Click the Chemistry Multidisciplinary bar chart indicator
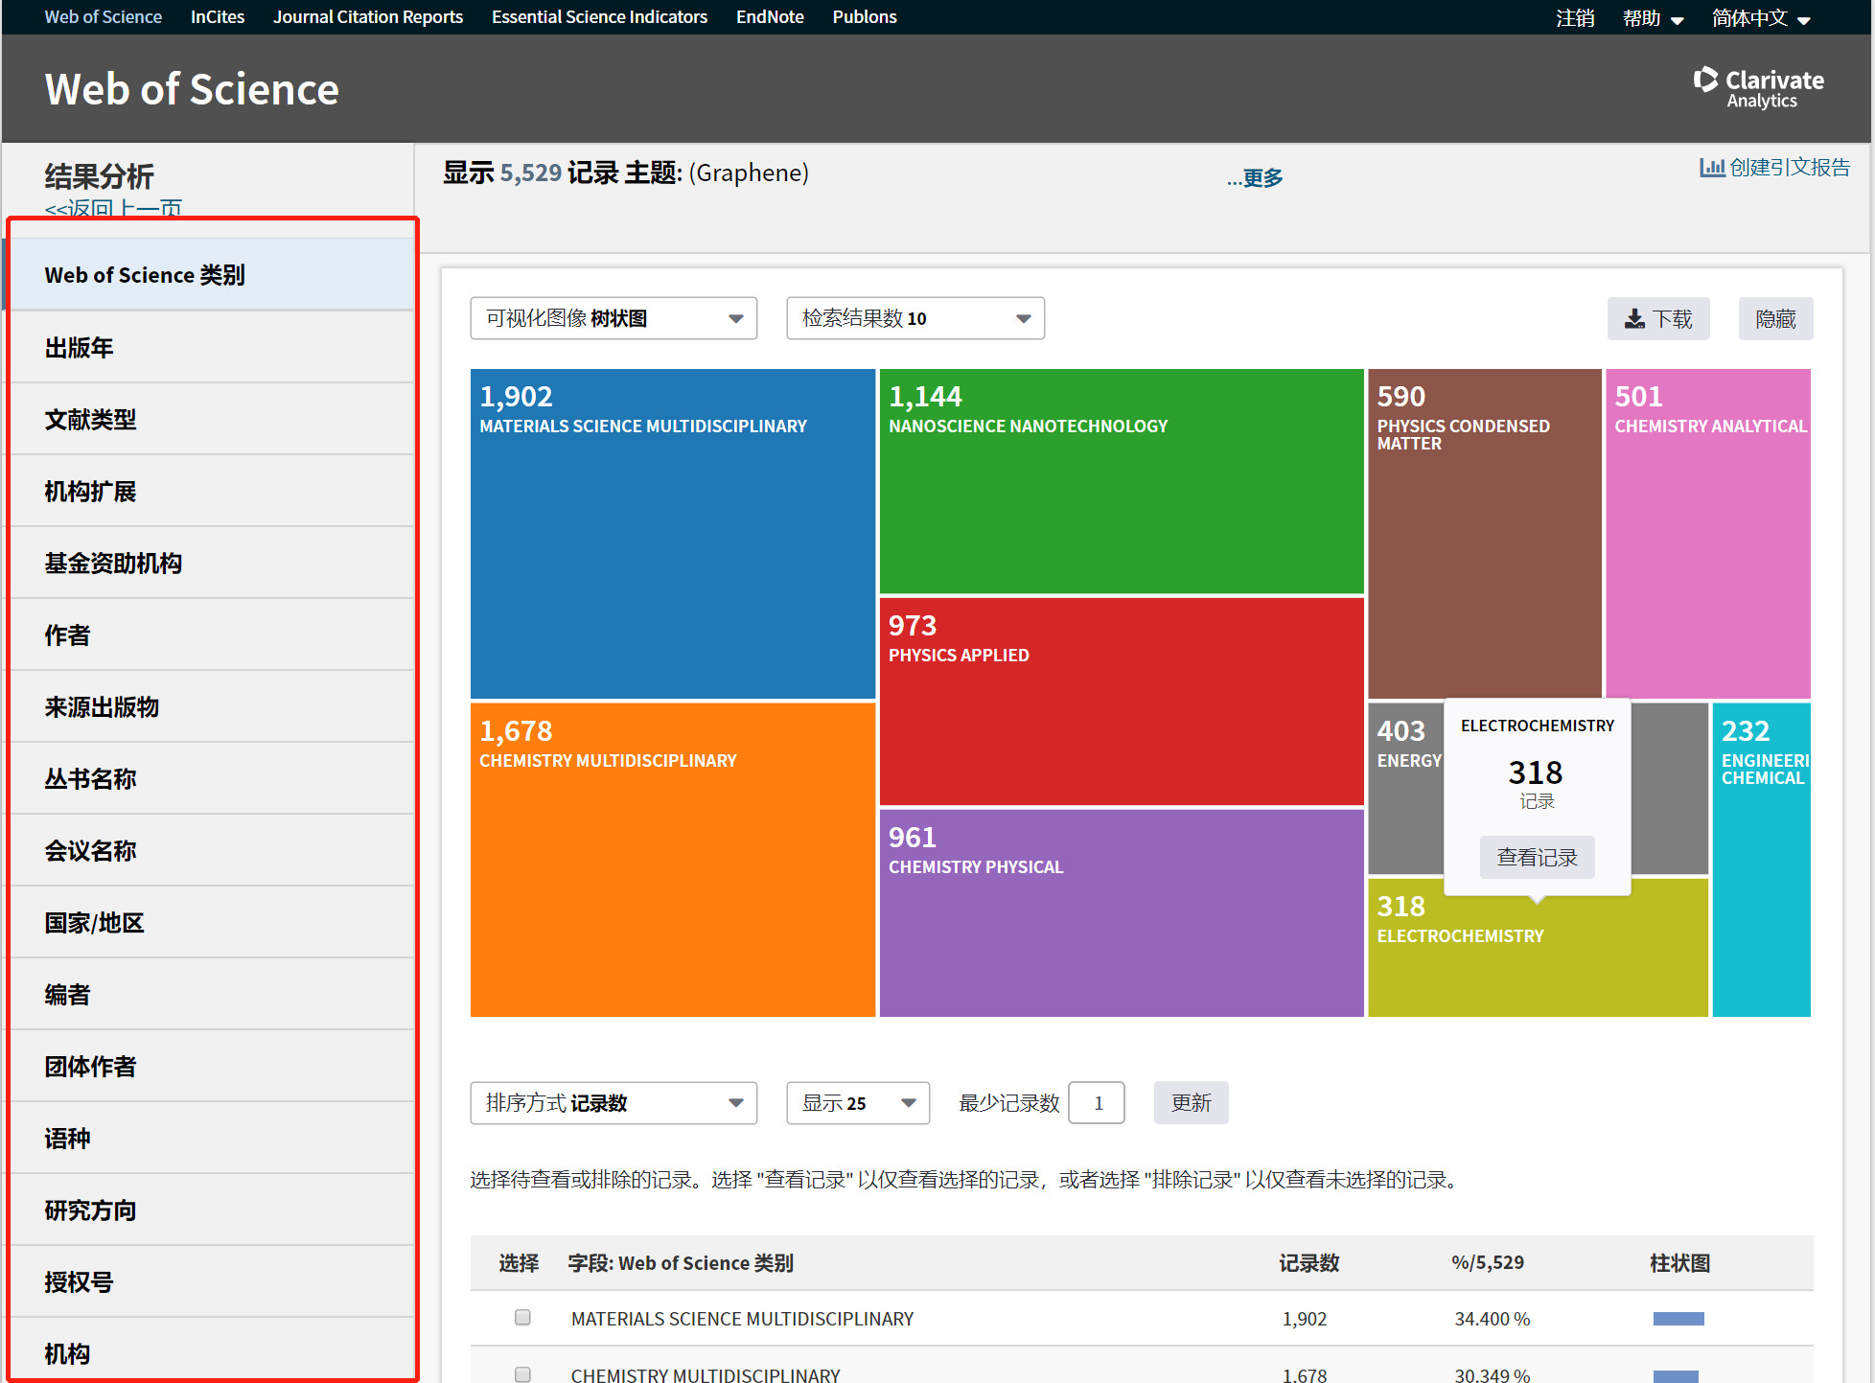 (1675, 1375)
